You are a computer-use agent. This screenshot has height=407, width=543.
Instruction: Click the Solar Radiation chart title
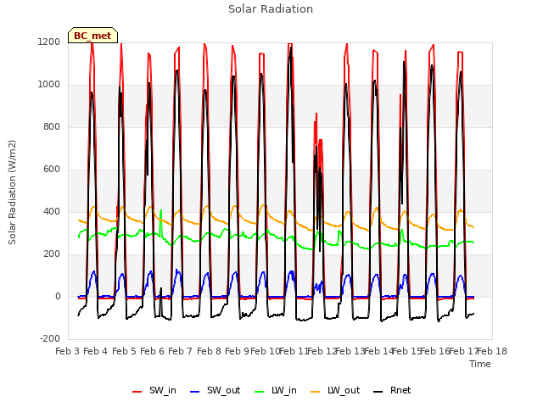[x=271, y=9]
